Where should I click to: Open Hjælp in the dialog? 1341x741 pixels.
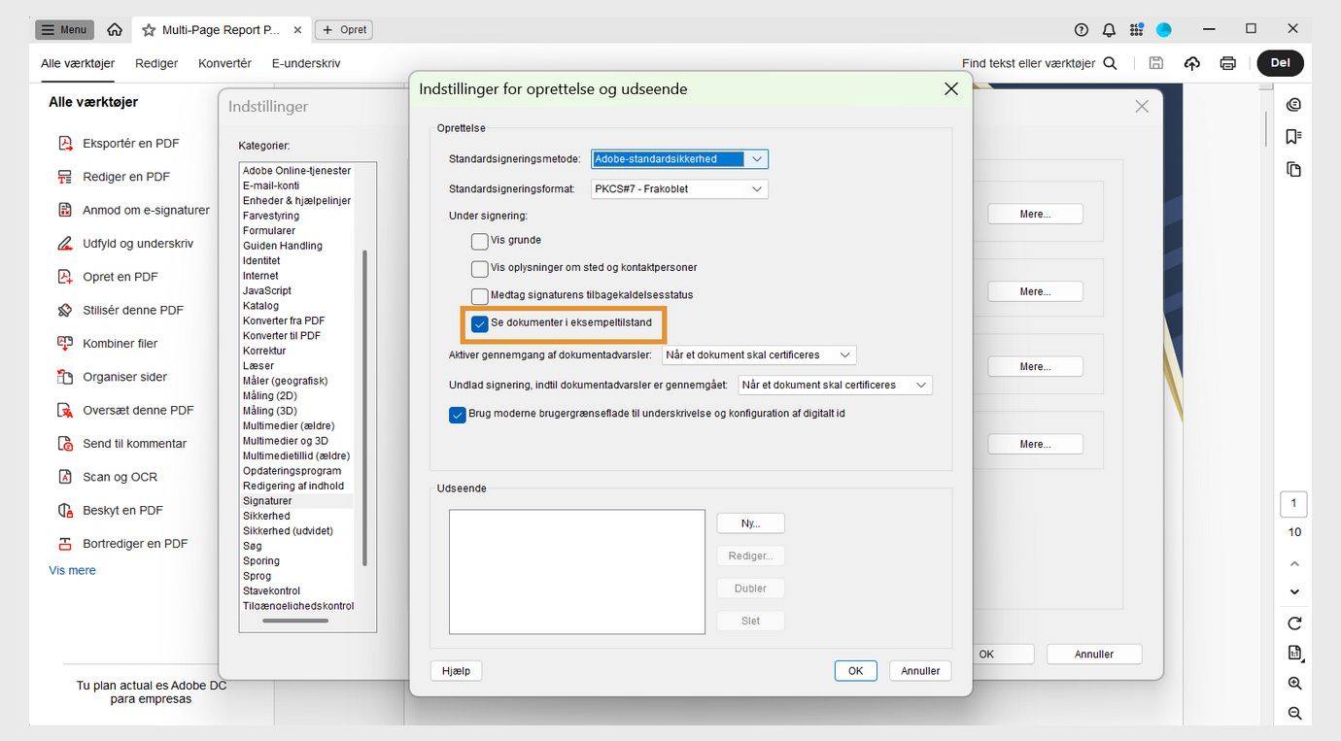tap(456, 671)
